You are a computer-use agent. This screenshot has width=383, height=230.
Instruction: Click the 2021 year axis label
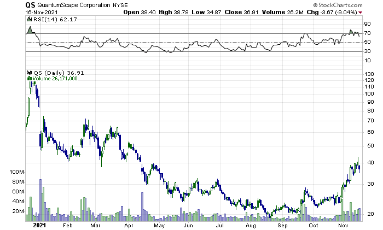click(x=39, y=225)
